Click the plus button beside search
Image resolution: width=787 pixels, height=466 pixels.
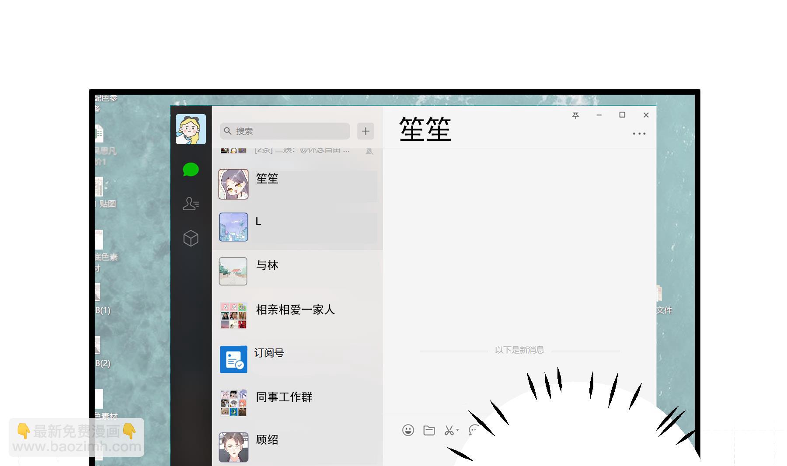366,131
